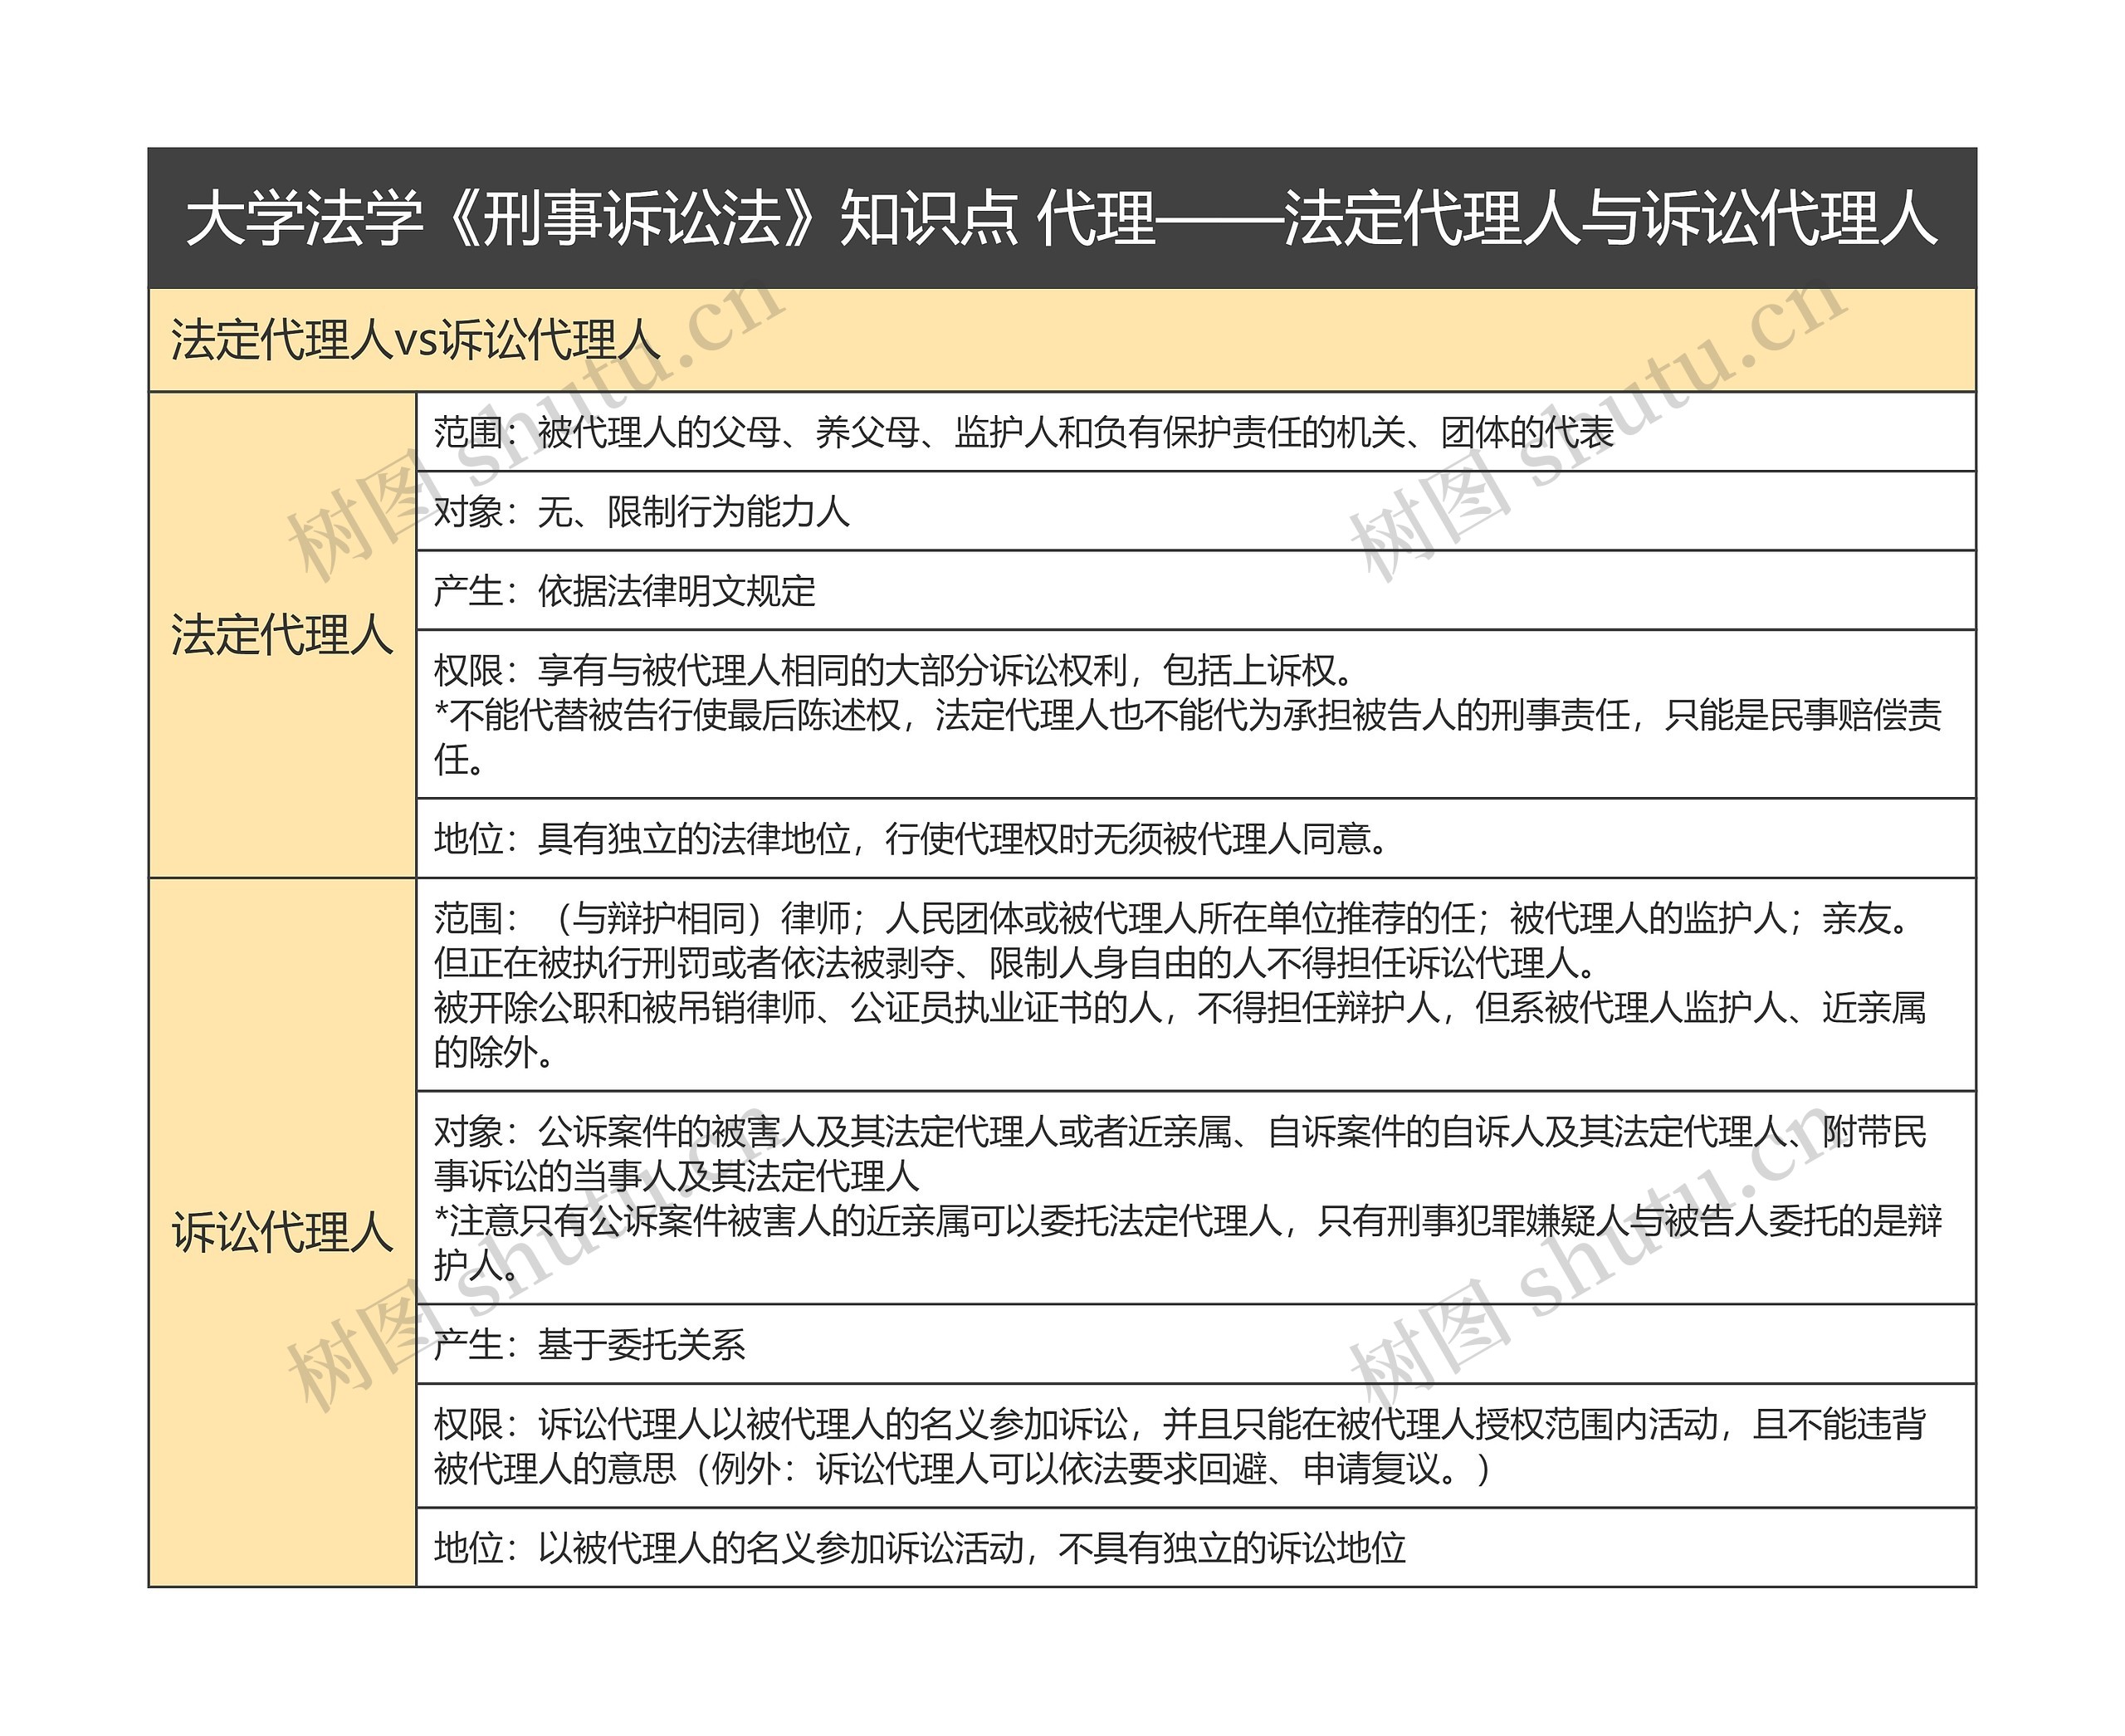Select row 范围：（与辩护相同）律师
Image resolution: width=2125 pixels, height=1736 pixels.
click(1196, 984)
